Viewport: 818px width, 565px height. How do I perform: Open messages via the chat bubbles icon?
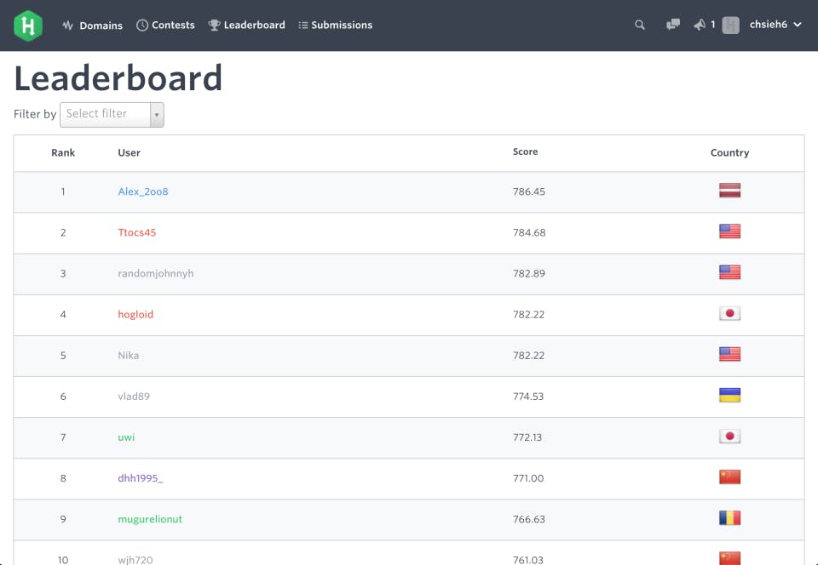672,25
